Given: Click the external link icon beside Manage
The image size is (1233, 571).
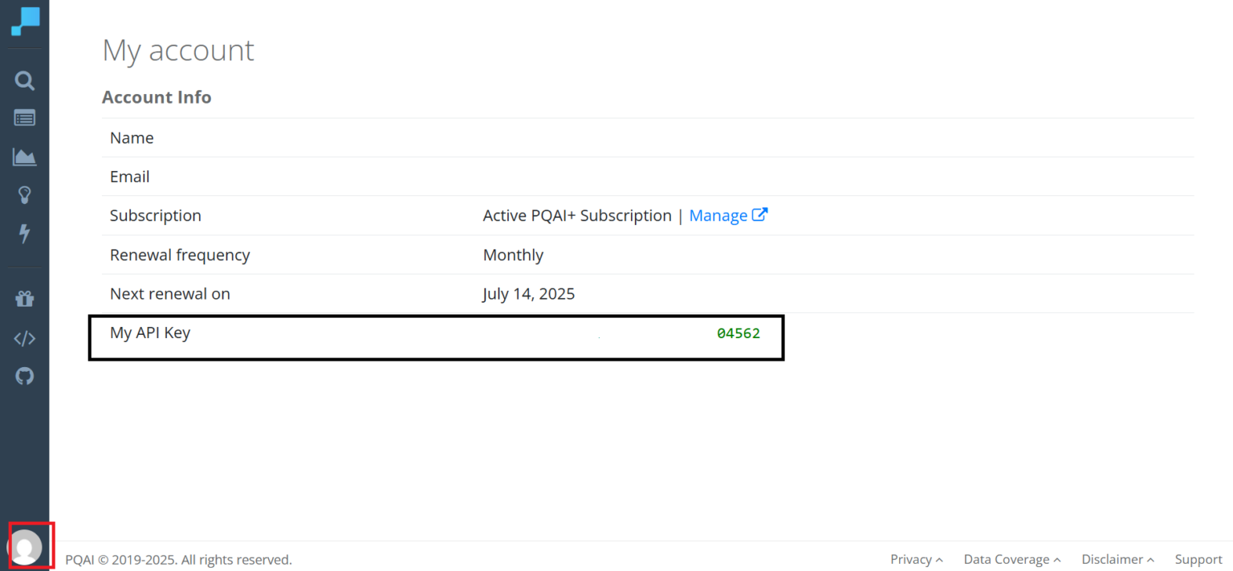Looking at the screenshot, I should (760, 215).
